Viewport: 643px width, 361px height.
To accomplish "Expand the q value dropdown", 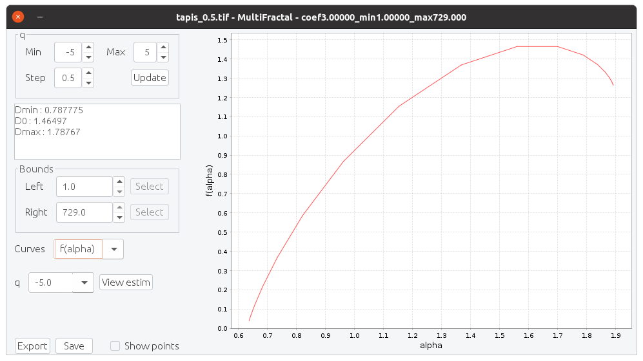I will (83, 282).
